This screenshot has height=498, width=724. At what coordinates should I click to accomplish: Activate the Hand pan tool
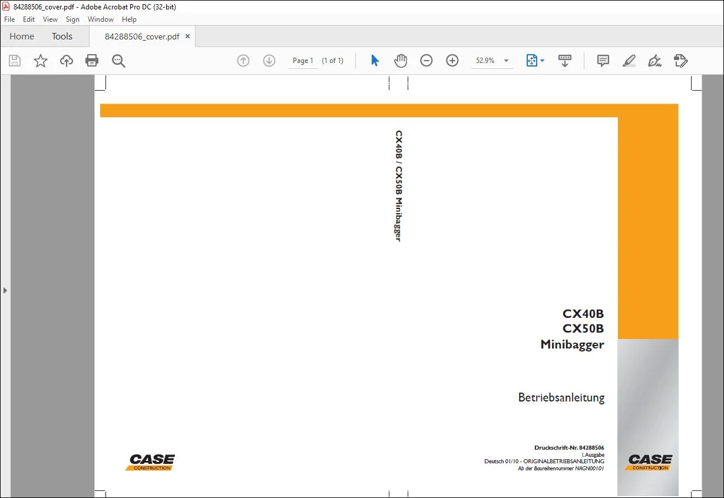[401, 61]
